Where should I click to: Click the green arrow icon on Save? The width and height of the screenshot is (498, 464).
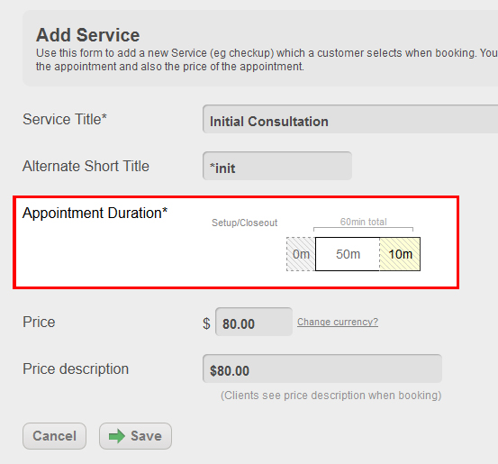(x=116, y=436)
